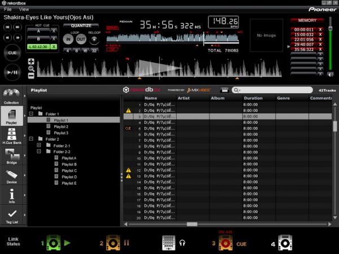The image size is (339, 254).
Task: Expand the Tag List sidebar arrow
Action: pos(25,215)
